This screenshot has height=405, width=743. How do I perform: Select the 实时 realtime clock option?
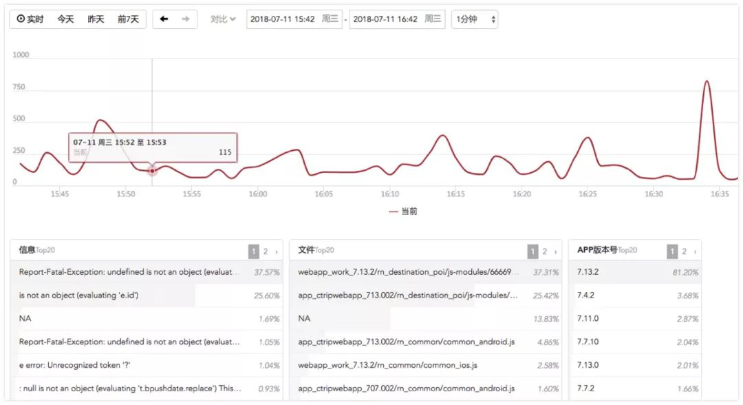click(x=30, y=19)
